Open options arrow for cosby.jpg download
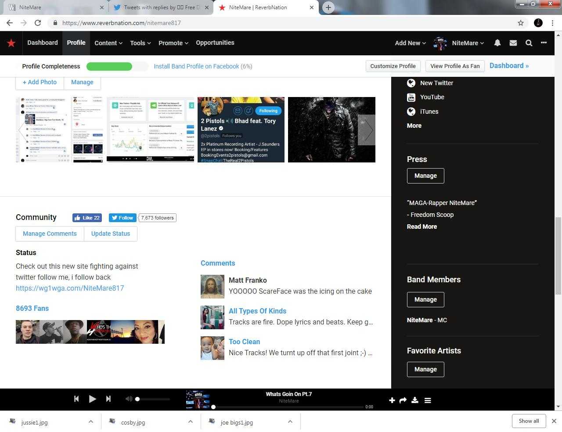The height and width of the screenshot is (432, 562). click(x=191, y=421)
